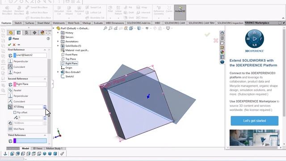Toggle Second Reference Perpendicular constraint

click(10, 96)
